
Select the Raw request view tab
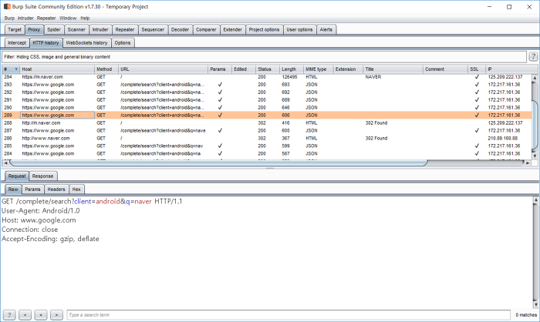13,190
